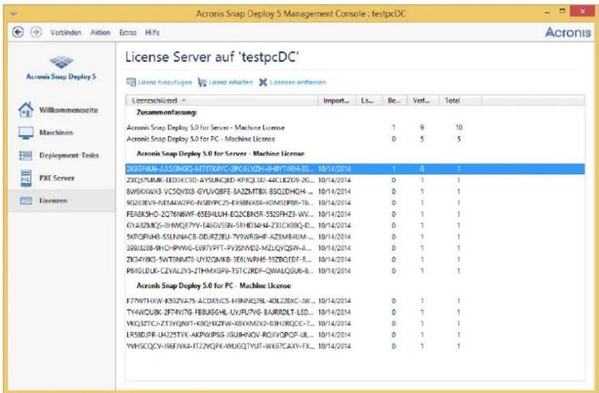Select license key starting FEA8K5HD
The image size is (599, 393).
point(355,214)
